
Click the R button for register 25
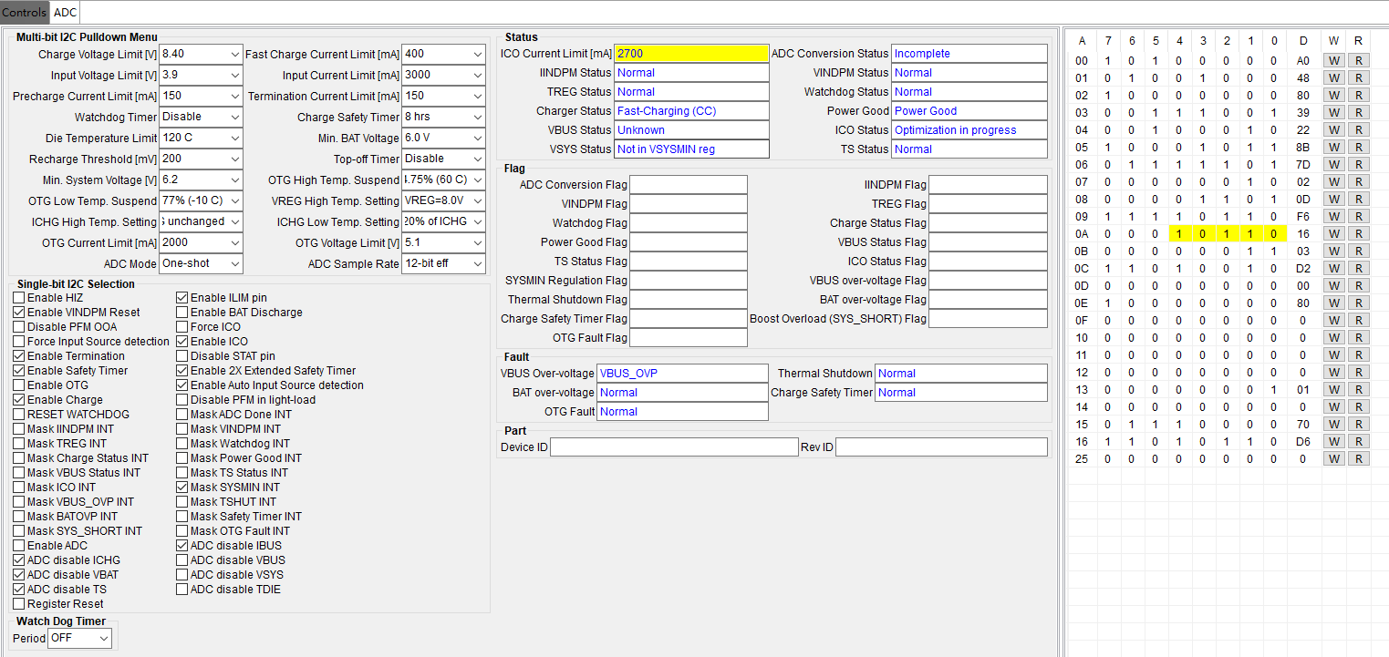[x=1358, y=458]
